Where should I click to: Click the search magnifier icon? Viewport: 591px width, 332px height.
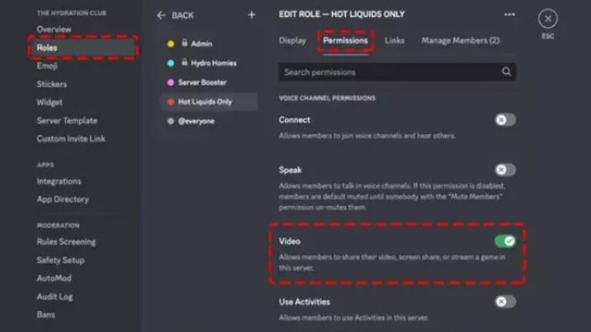click(x=506, y=72)
